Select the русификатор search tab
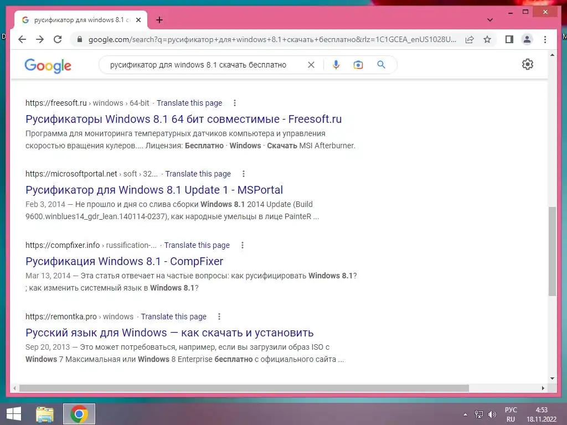 81,20
